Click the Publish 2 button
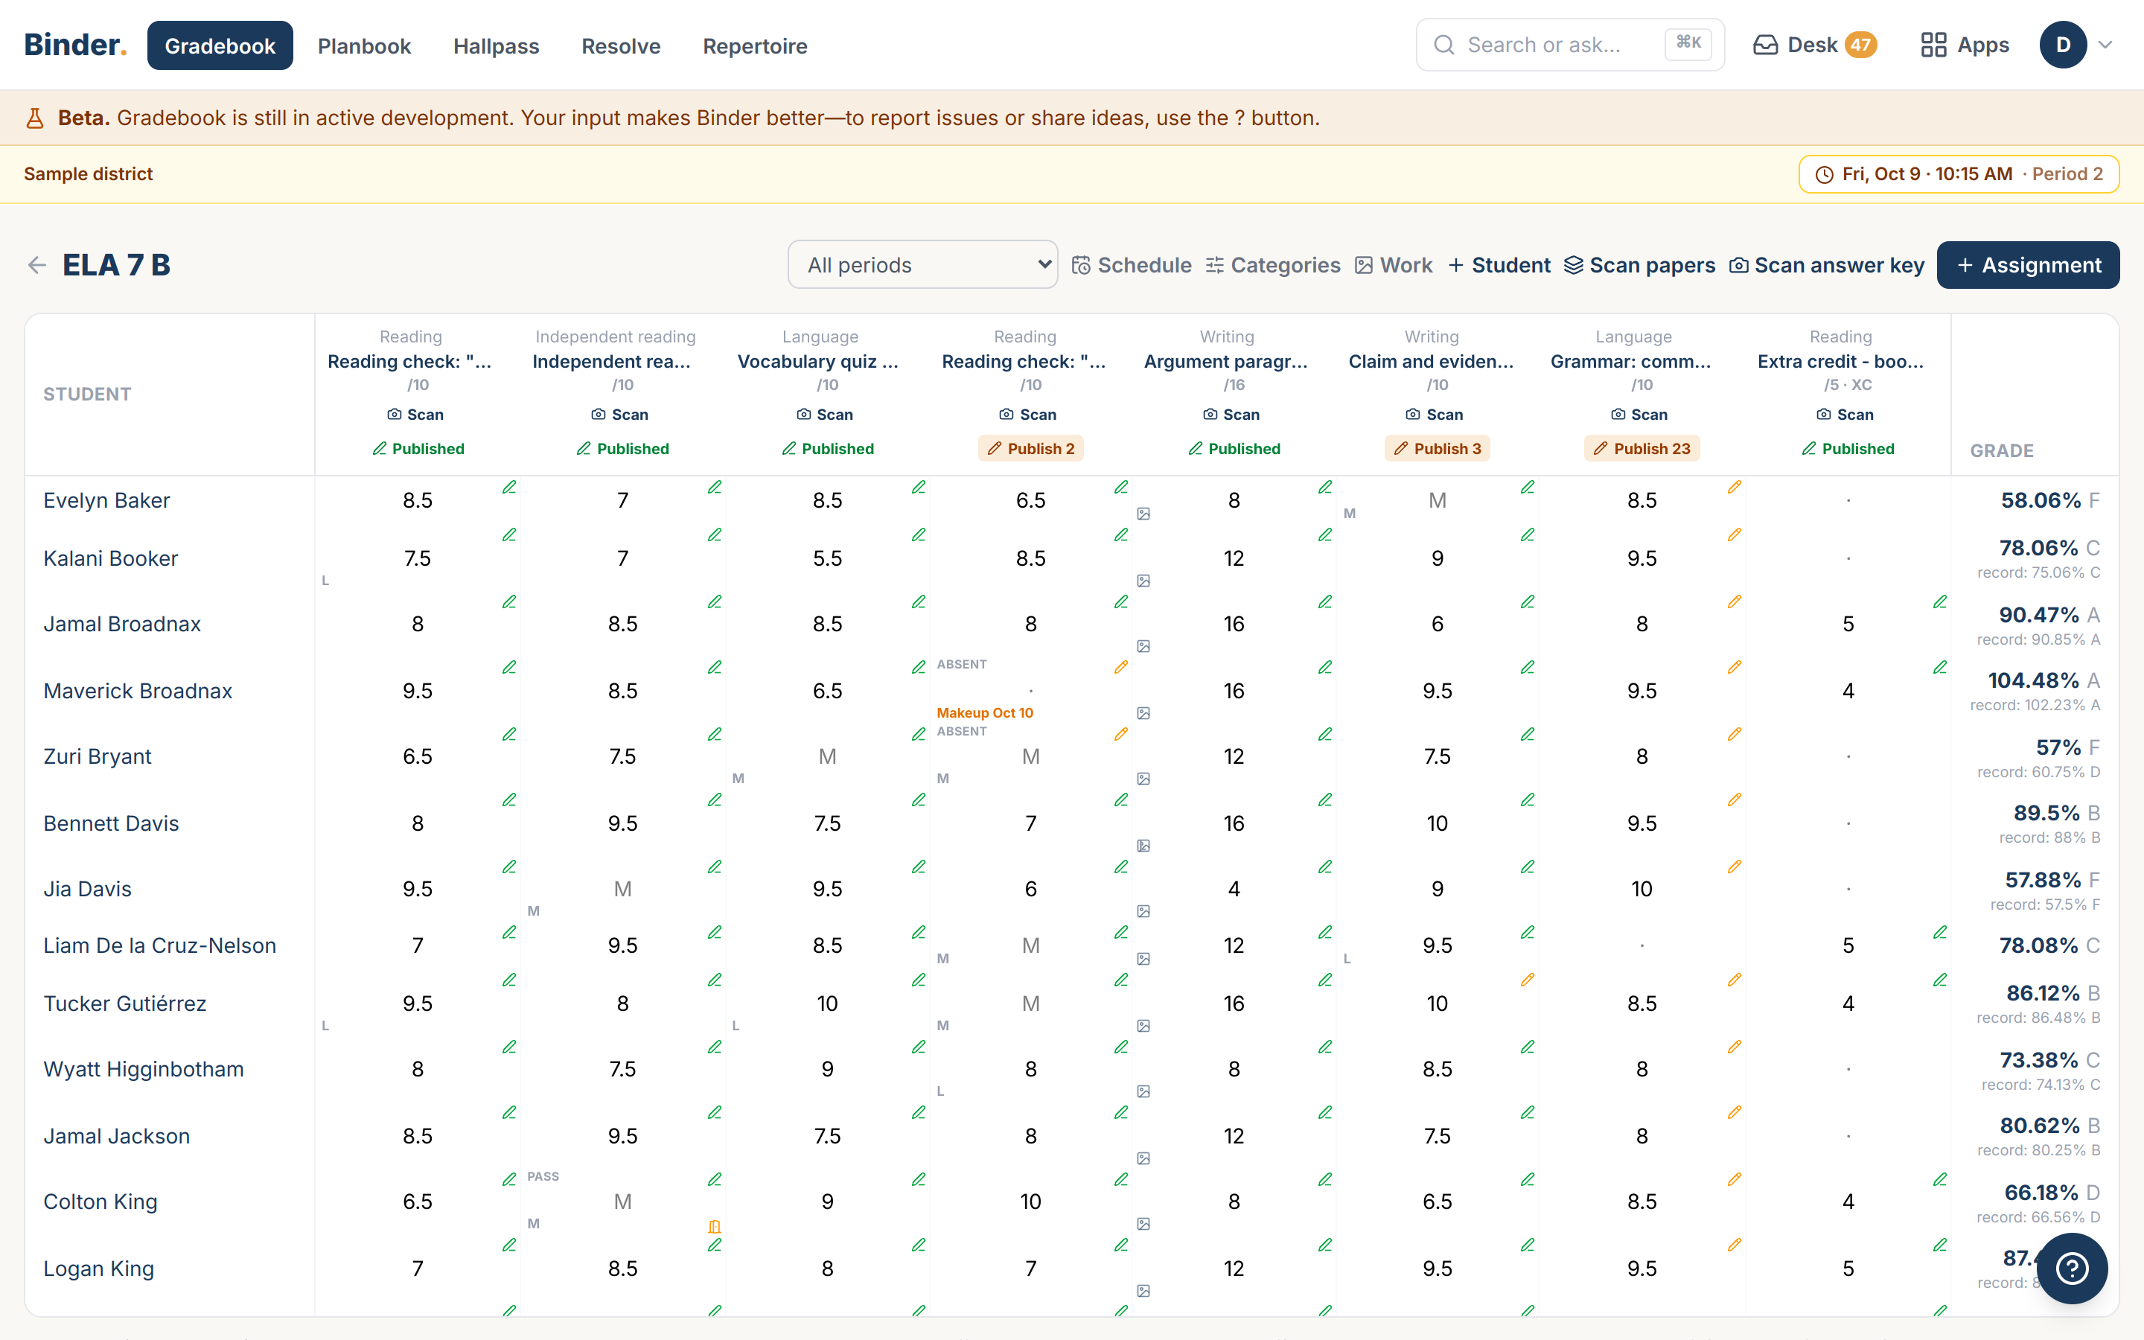 point(1030,448)
